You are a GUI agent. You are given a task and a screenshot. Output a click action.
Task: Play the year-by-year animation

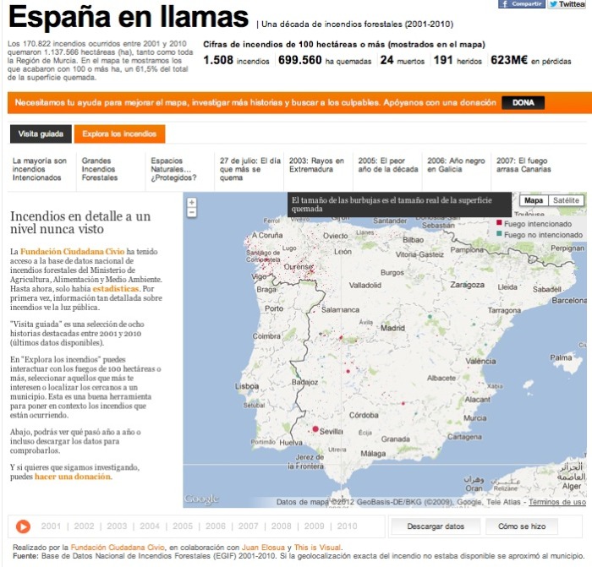23,526
